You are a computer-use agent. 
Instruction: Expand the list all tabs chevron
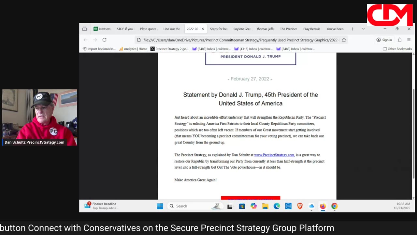coord(363,29)
